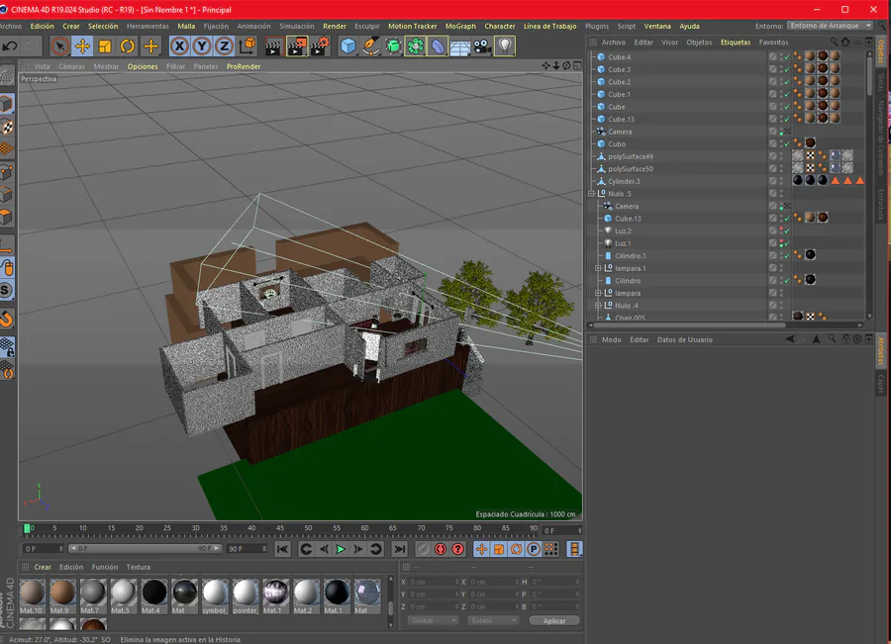Screen dimensions: 891x644
Task: Toggle the Z axis lock
Action: pyautogui.click(x=225, y=46)
